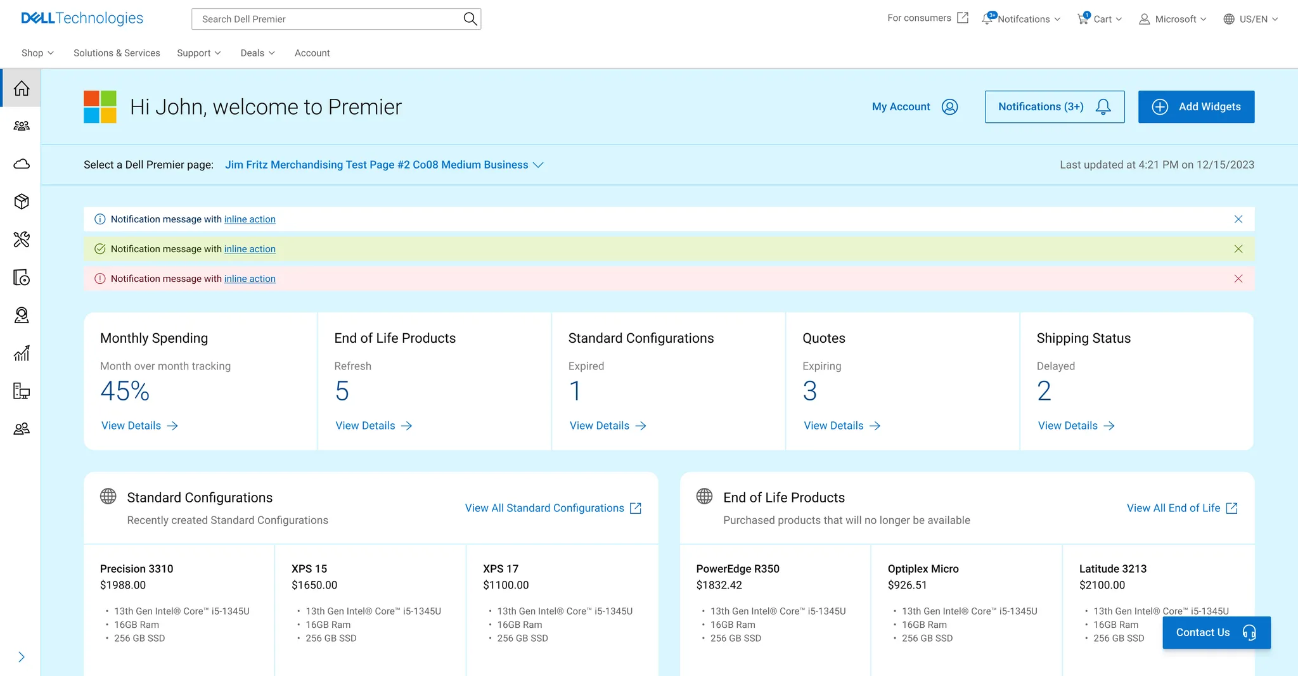The image size is (1298, 676).
Task: Open the users group sidebar icon
Action: pyautogui.click(x=22, y=126)
